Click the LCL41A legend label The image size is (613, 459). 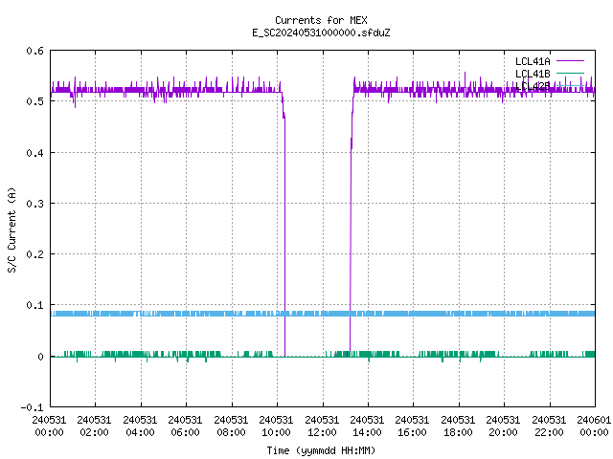point(533,61)
